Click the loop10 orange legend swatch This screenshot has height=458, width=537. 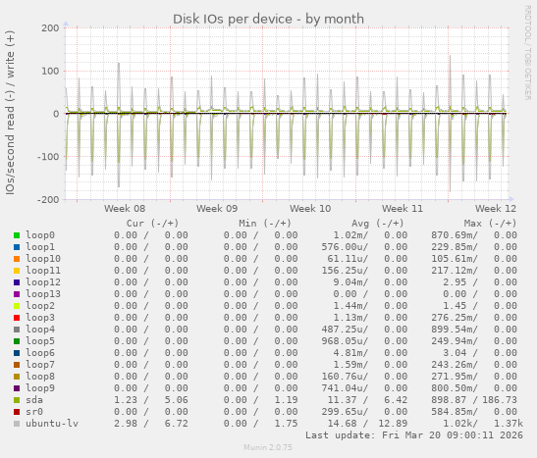[17, 259]
